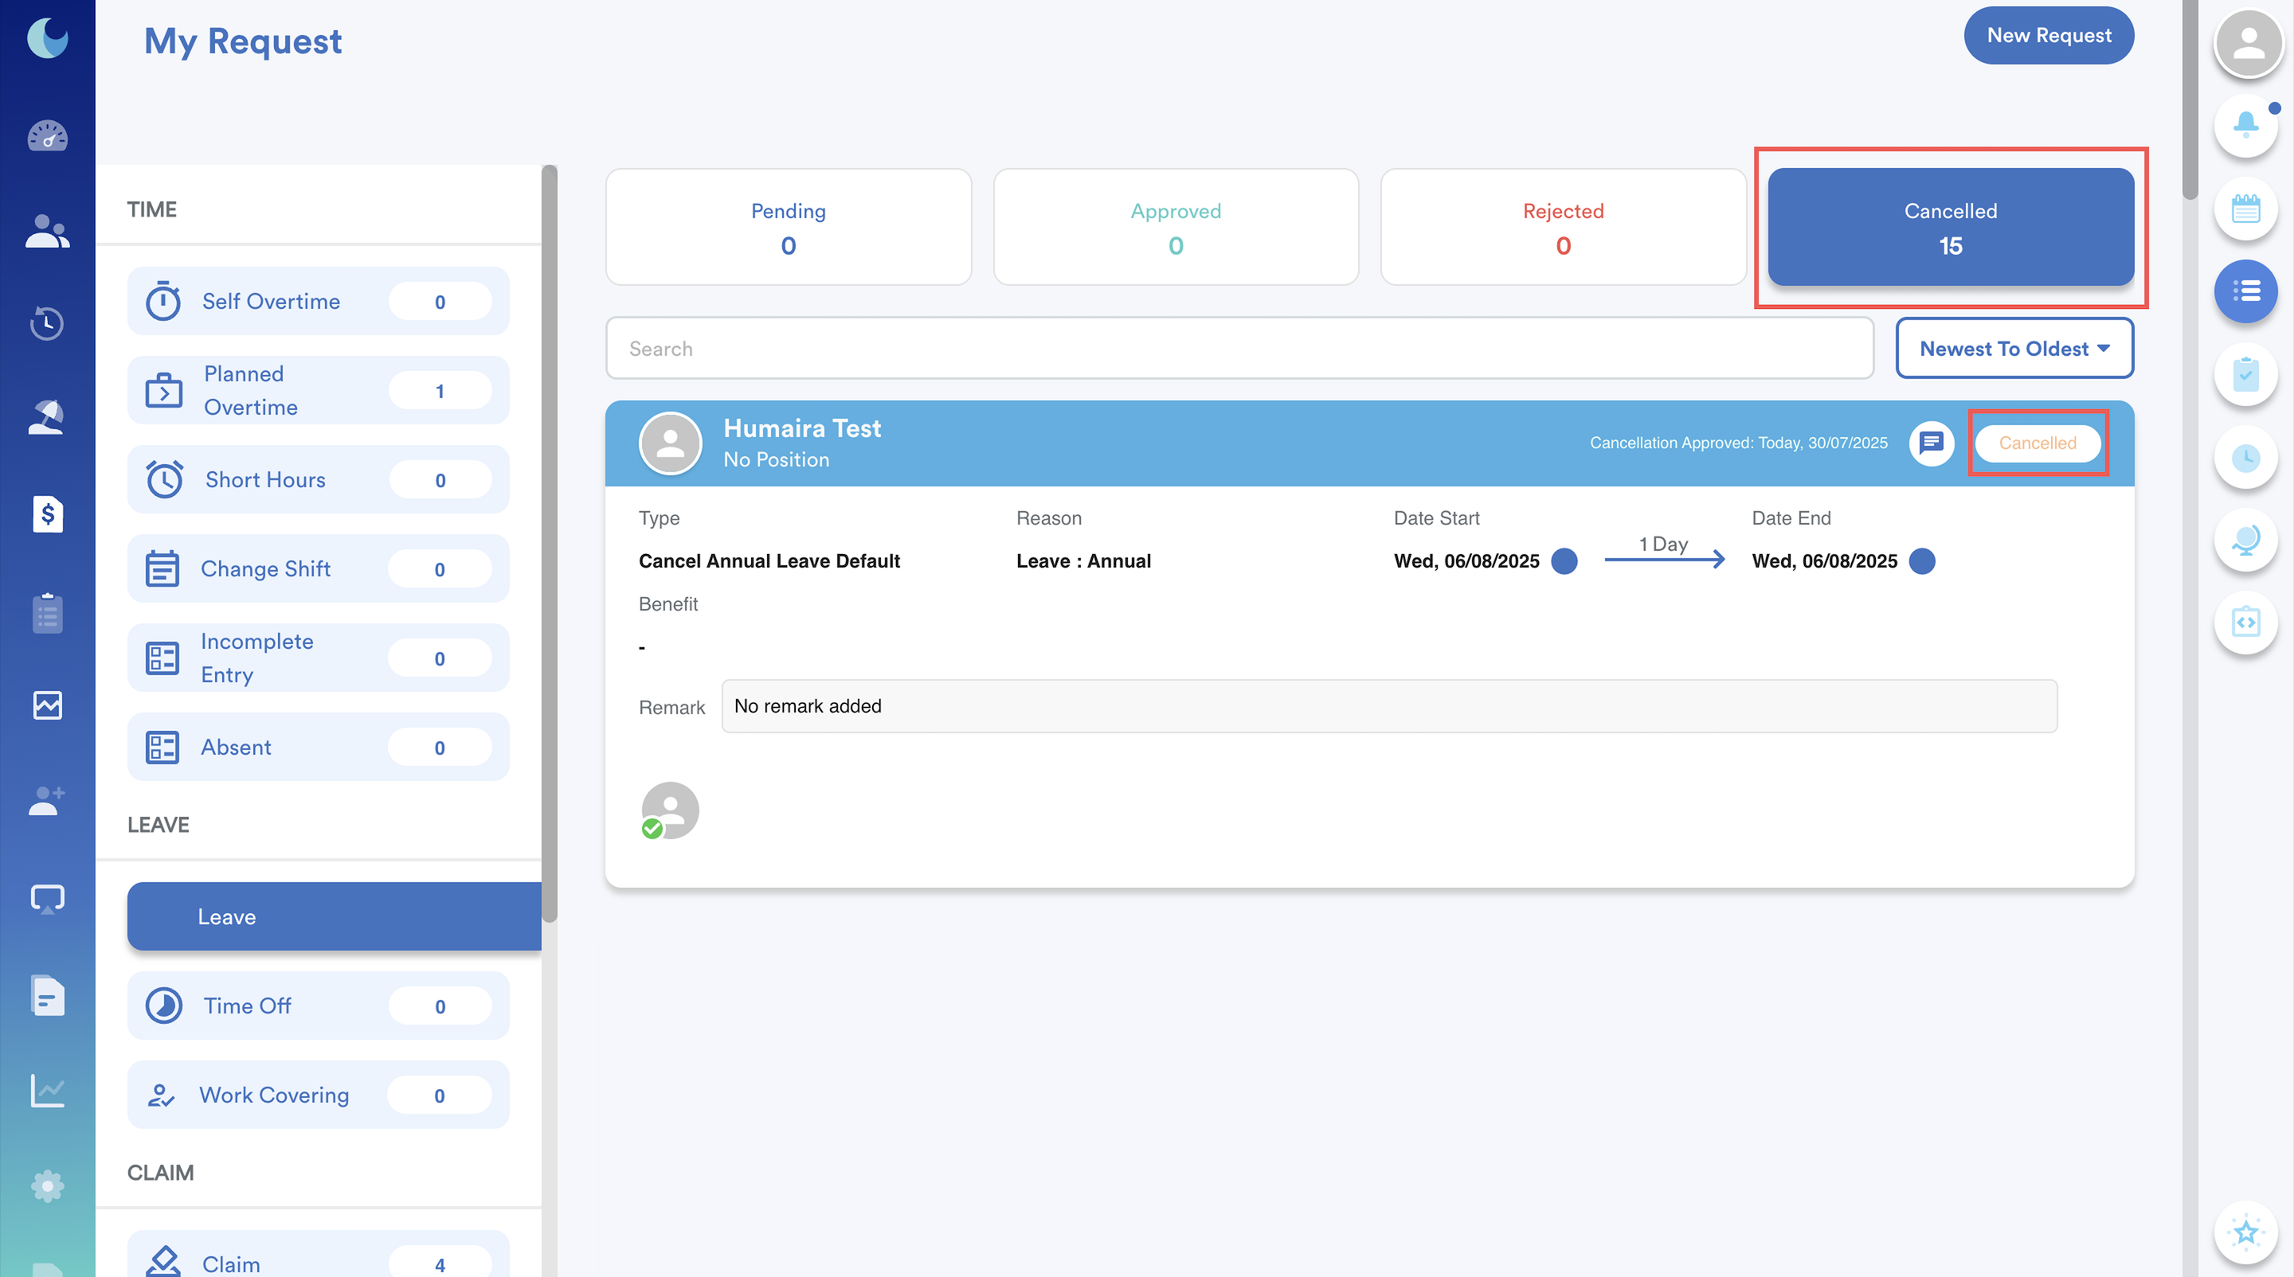Select the Rejected status tab
The height and width of the screenshot is (1277, 2294).
click(1563, 228)
